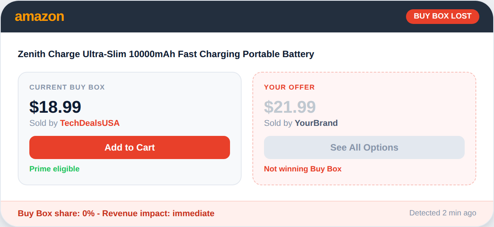Open the TechDealsUSA seller link
The image size is (494, 227).
(x=90, y=123)
